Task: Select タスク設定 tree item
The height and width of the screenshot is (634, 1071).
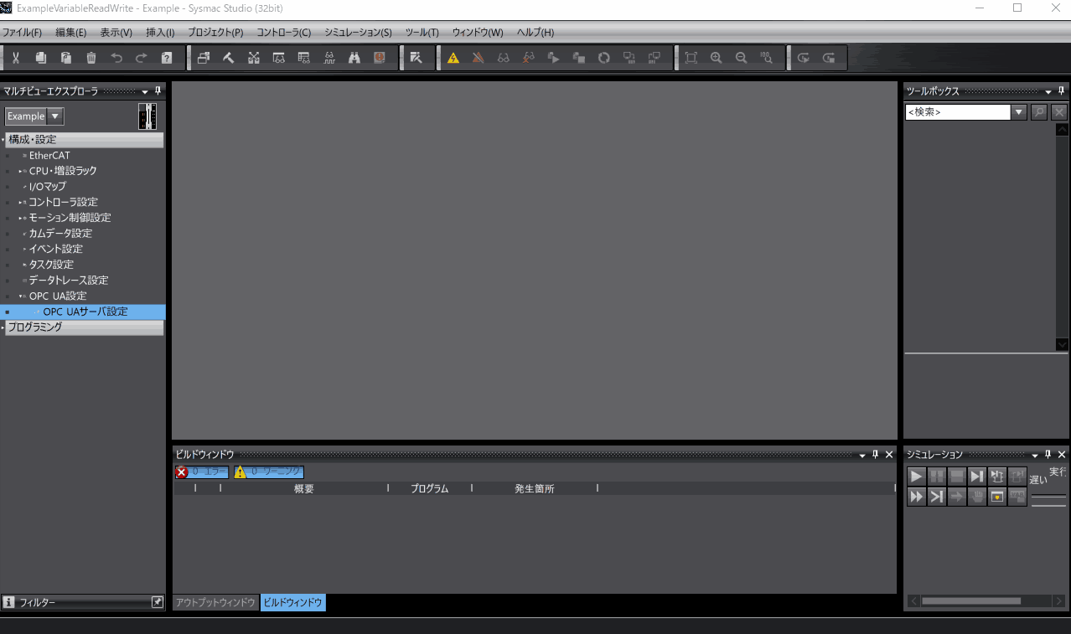Action: (51, 265)
